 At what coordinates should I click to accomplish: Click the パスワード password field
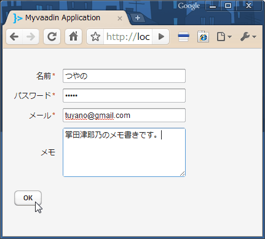(124, 95)
